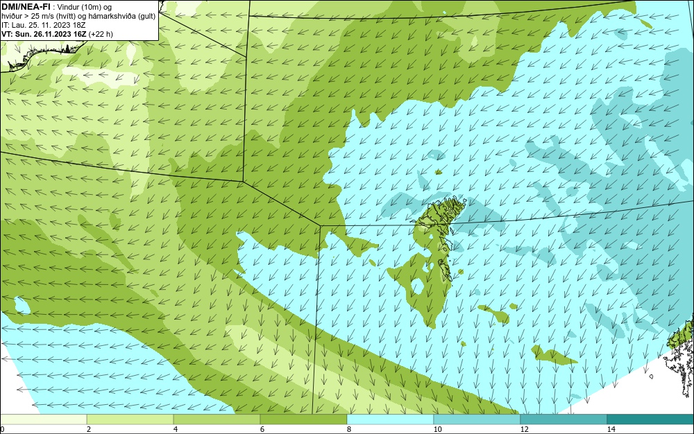This screenshot has height=434, width=694.
Task: Click legend scale label '8'
Action: [x=349, y=429]
